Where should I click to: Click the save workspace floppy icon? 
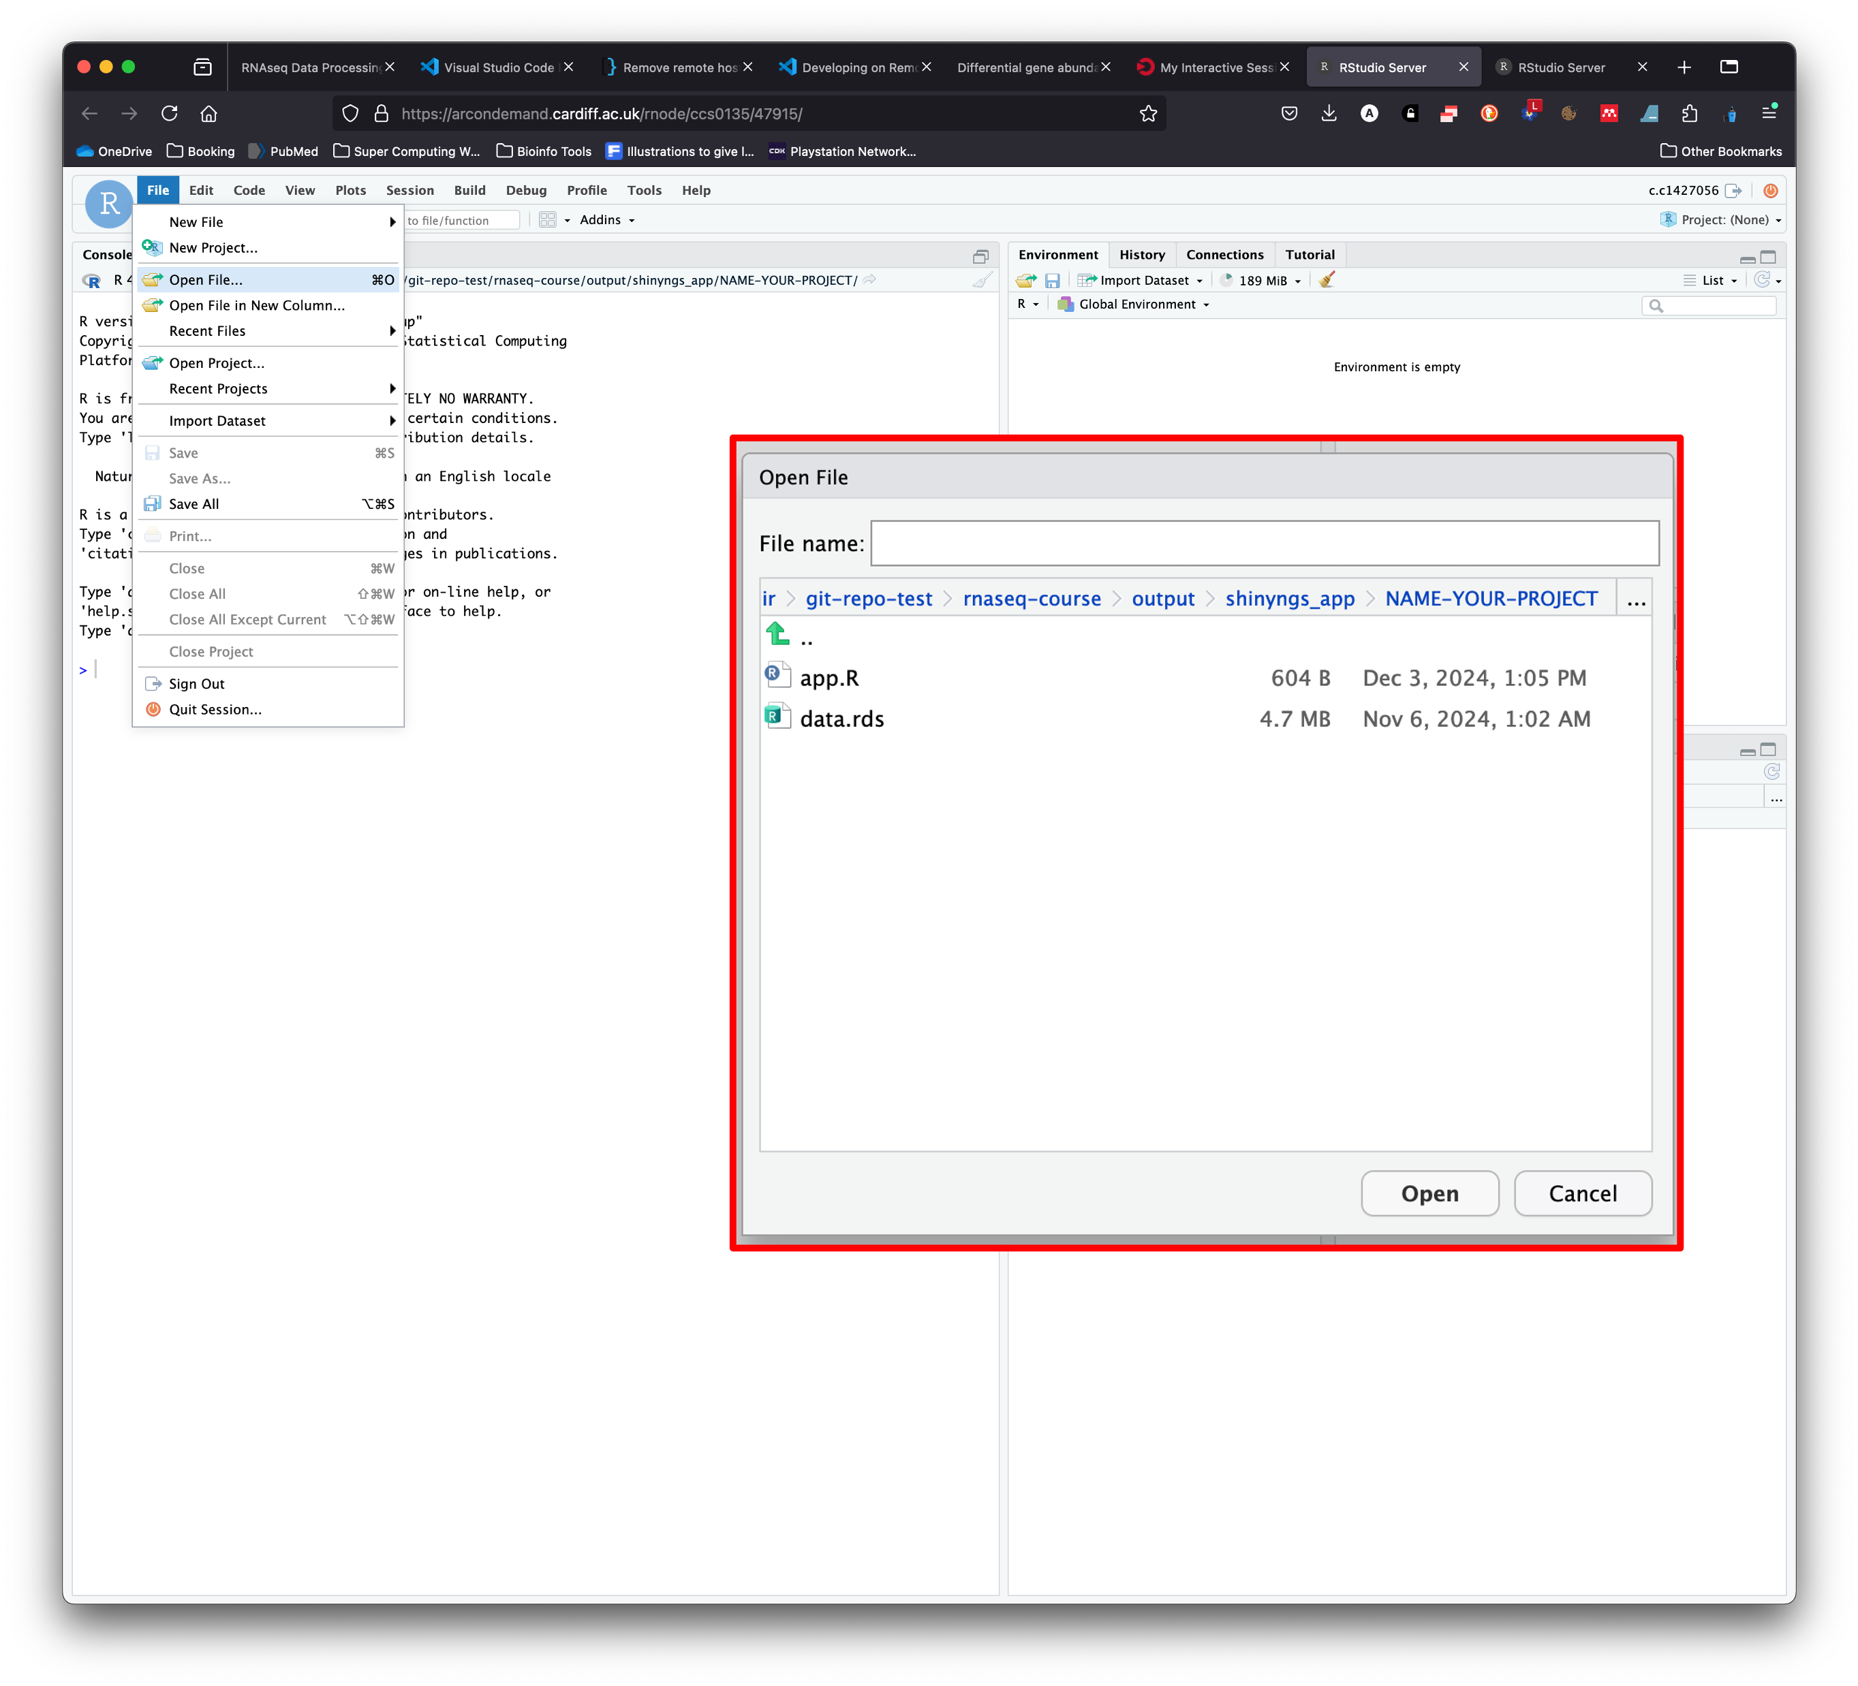(1051, 280)
